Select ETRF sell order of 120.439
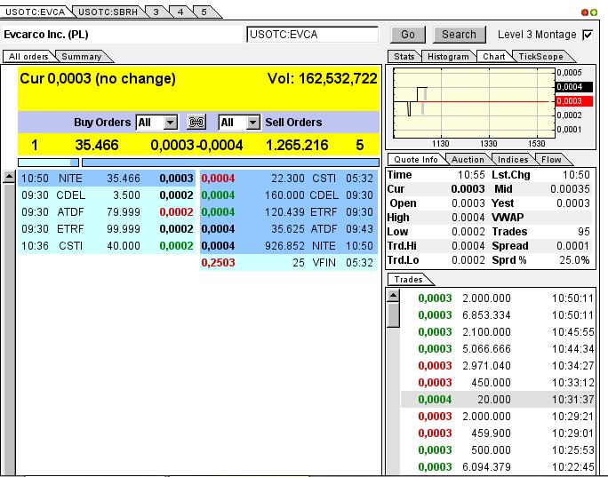Screen dimensions: 608x477 289,212
